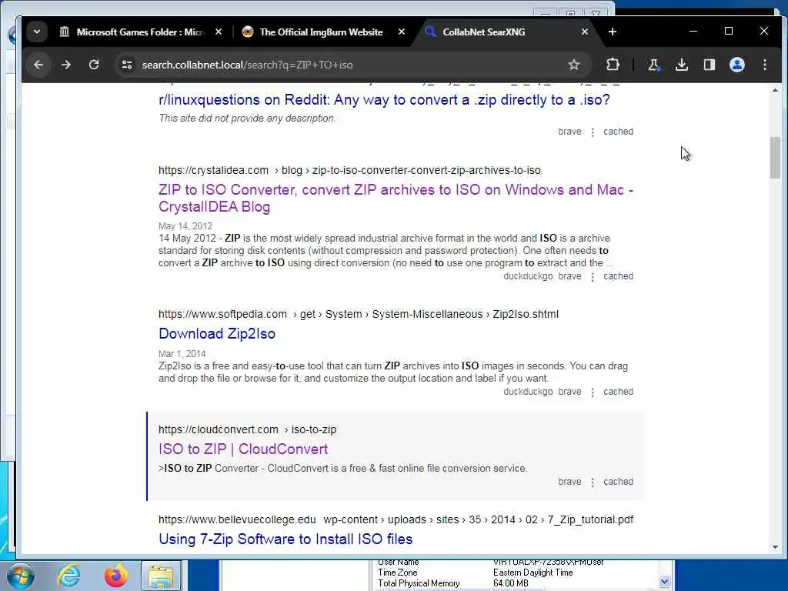The image size is (788, 591).
Task: Launch Internet Explorer from taskbar
Action: (x=68, y=576)
